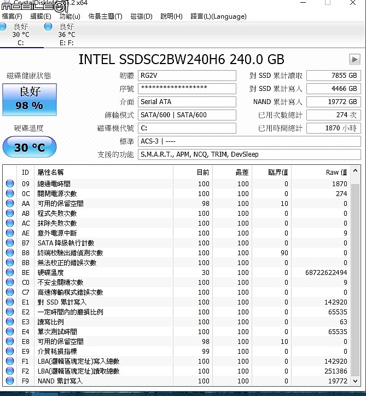Open the 功能(u) menu
This screenshot has height=396, width=366.
[x=69, y=16]
